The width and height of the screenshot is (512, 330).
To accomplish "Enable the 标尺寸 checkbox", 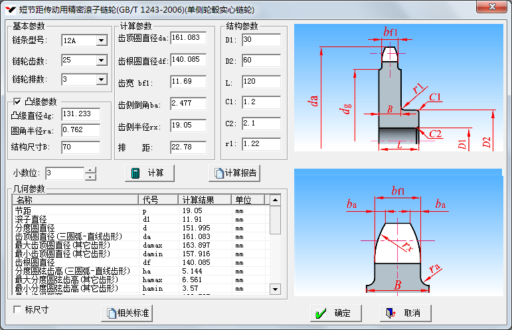I will [17, 309].
